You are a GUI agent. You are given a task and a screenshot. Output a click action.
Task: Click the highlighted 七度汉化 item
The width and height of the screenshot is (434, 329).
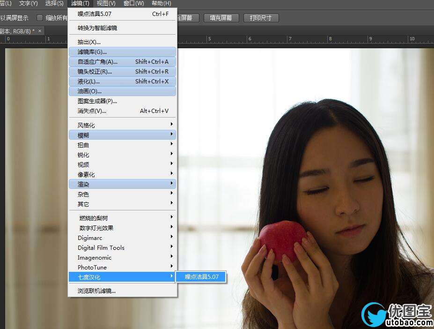click(122, 277)
